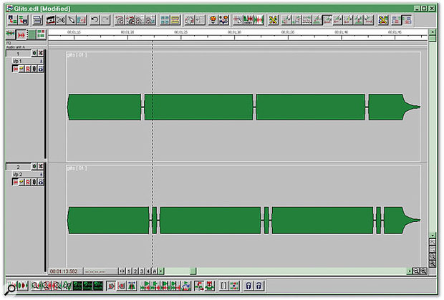The width and height of the screenshot is (444, 300).
Task: Arm track 2 with red R button
Action: 28,182
